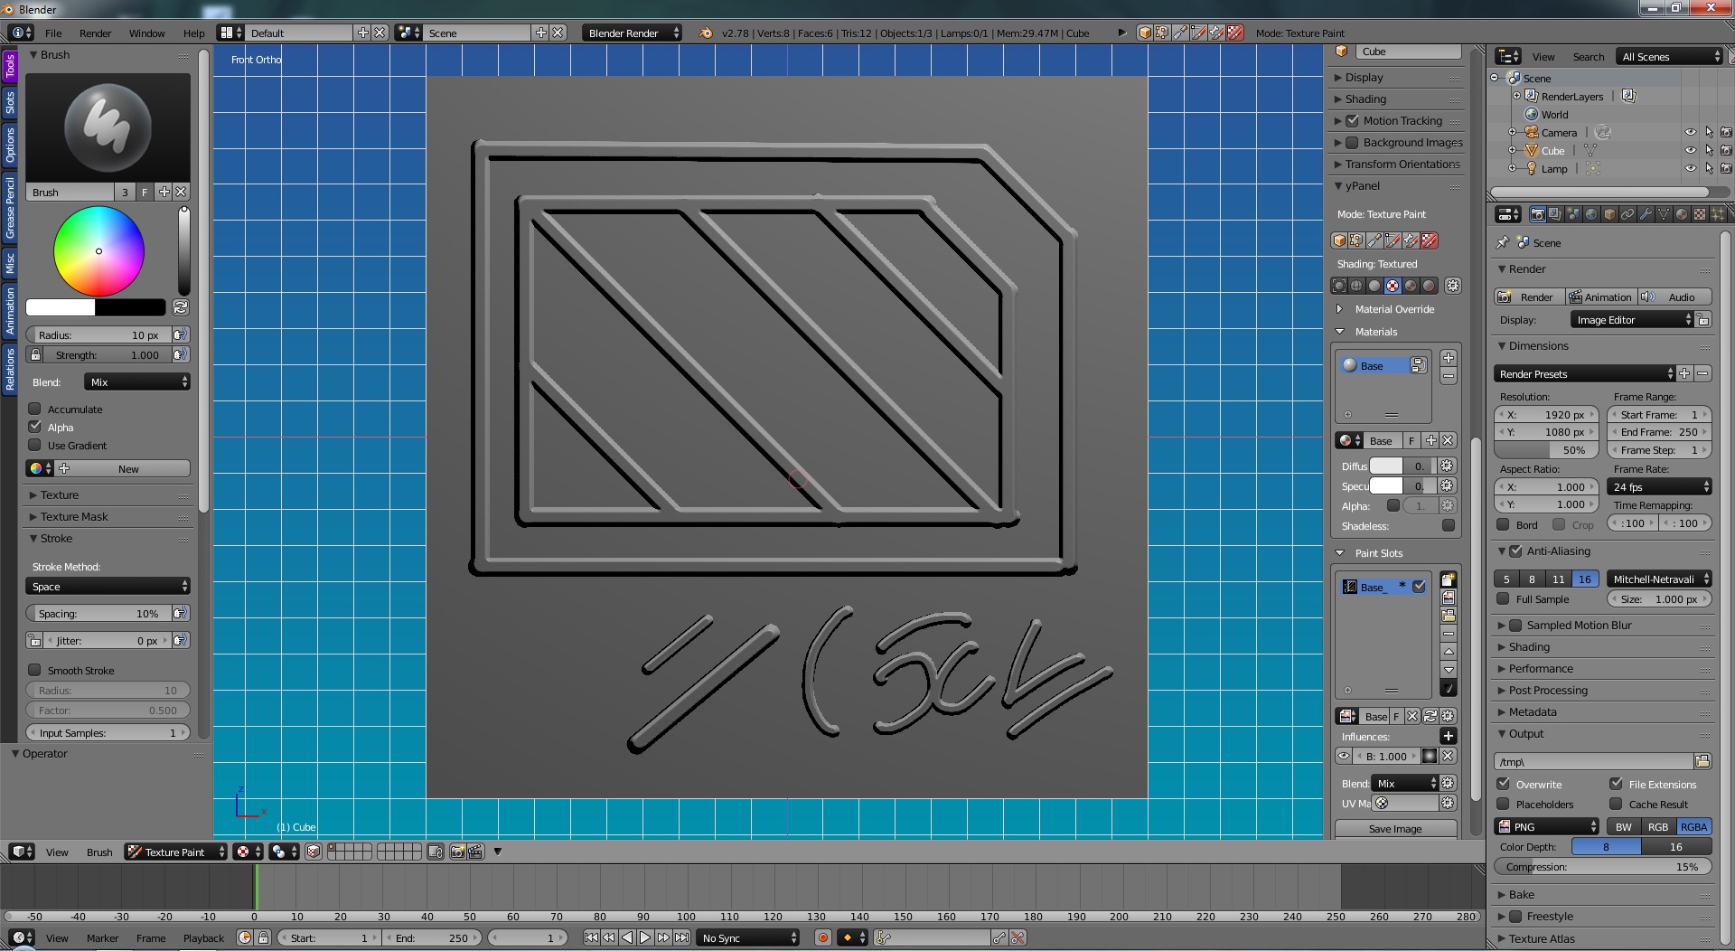Open the Stroke Method dropdown

[108, 587]
